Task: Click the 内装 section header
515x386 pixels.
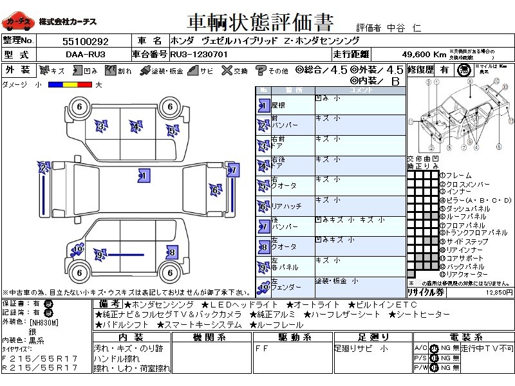Action: (x=131, y=337)
